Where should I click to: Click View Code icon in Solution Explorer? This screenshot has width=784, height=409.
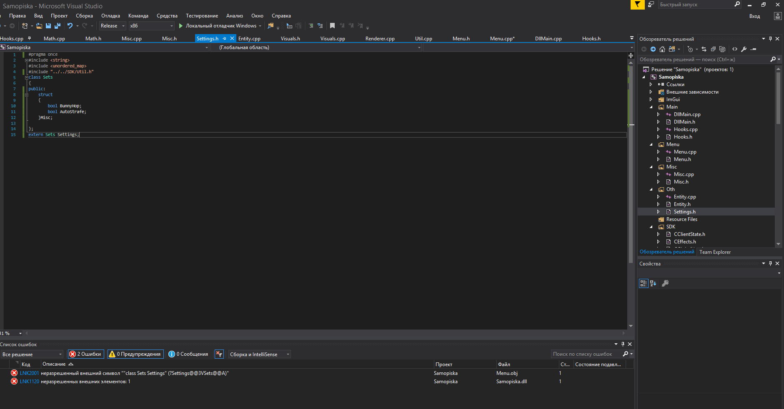click(x=735, y=49)
